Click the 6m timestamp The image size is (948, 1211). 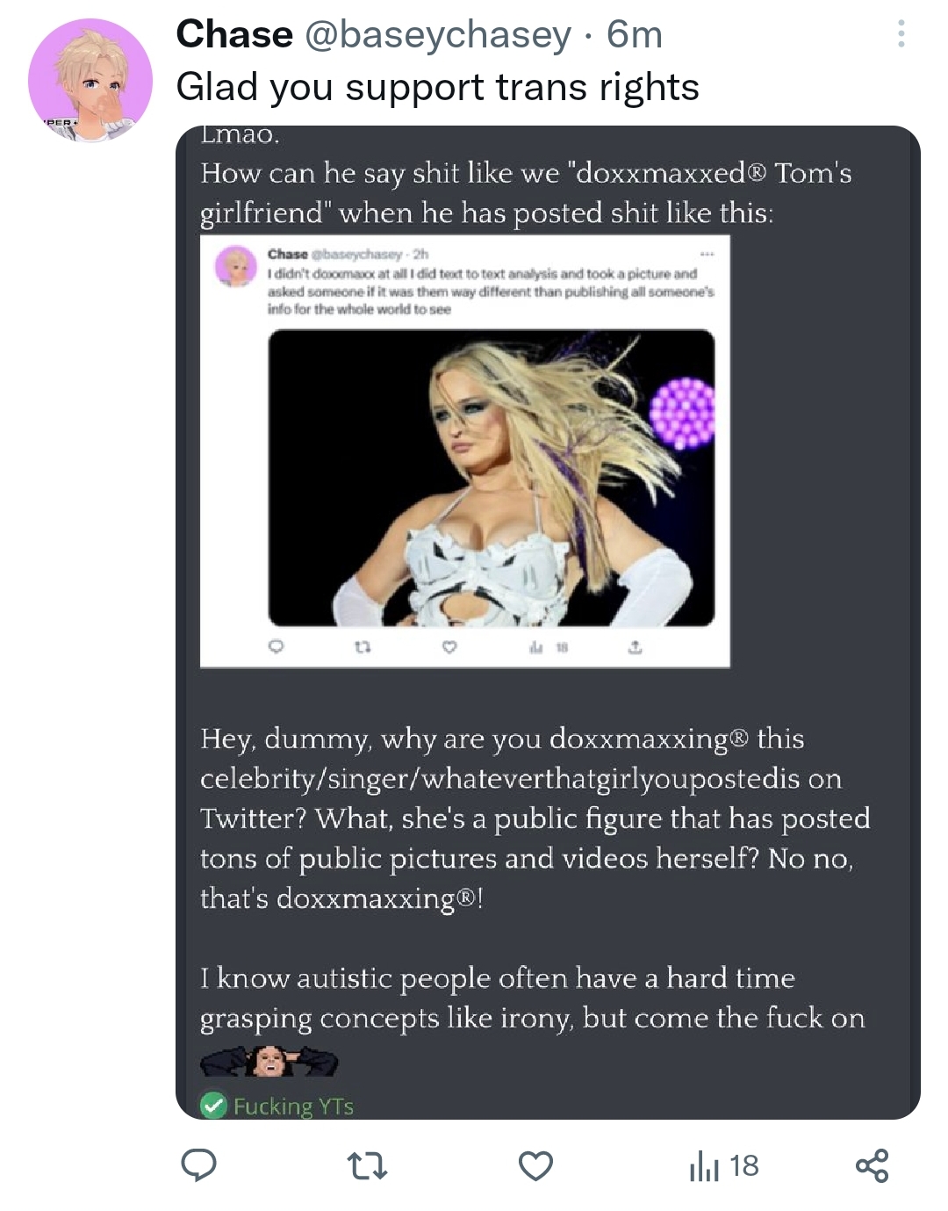pos(635,34)
